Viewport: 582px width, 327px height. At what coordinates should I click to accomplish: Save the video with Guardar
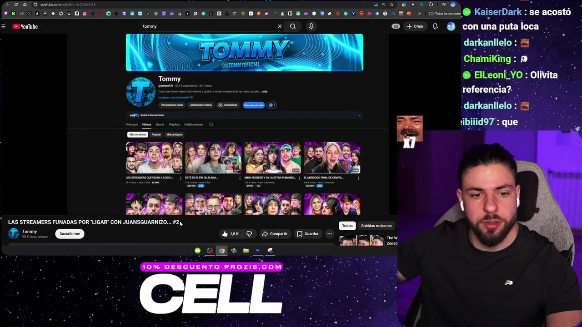tap(308, 234)
